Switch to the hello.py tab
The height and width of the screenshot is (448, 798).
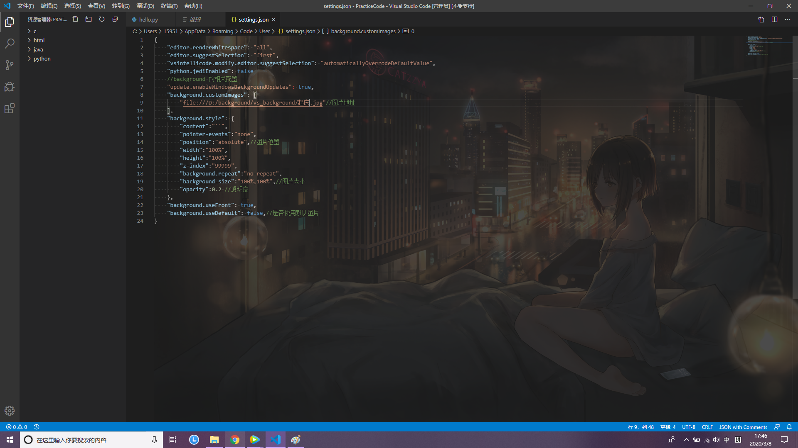click(x=149, y=19)
